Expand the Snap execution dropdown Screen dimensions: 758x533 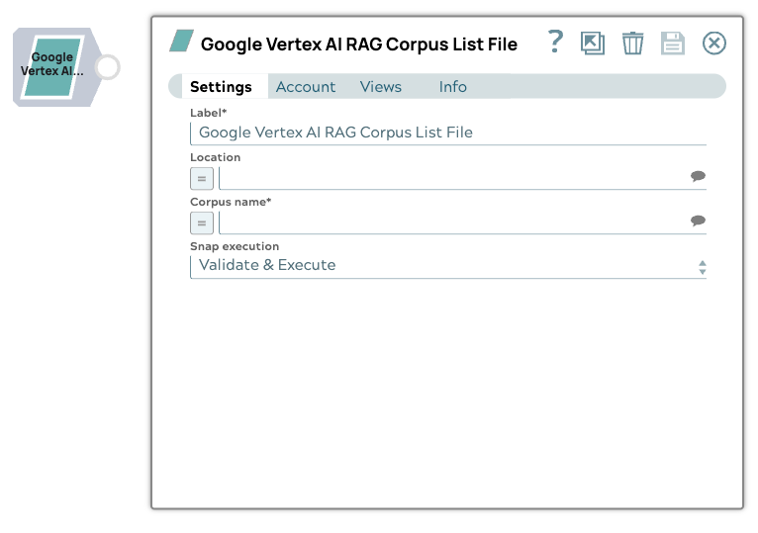coord(445,266)
